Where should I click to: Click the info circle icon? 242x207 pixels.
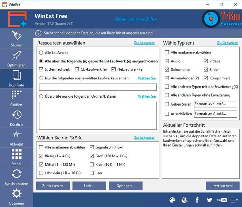tap(38, 33)
